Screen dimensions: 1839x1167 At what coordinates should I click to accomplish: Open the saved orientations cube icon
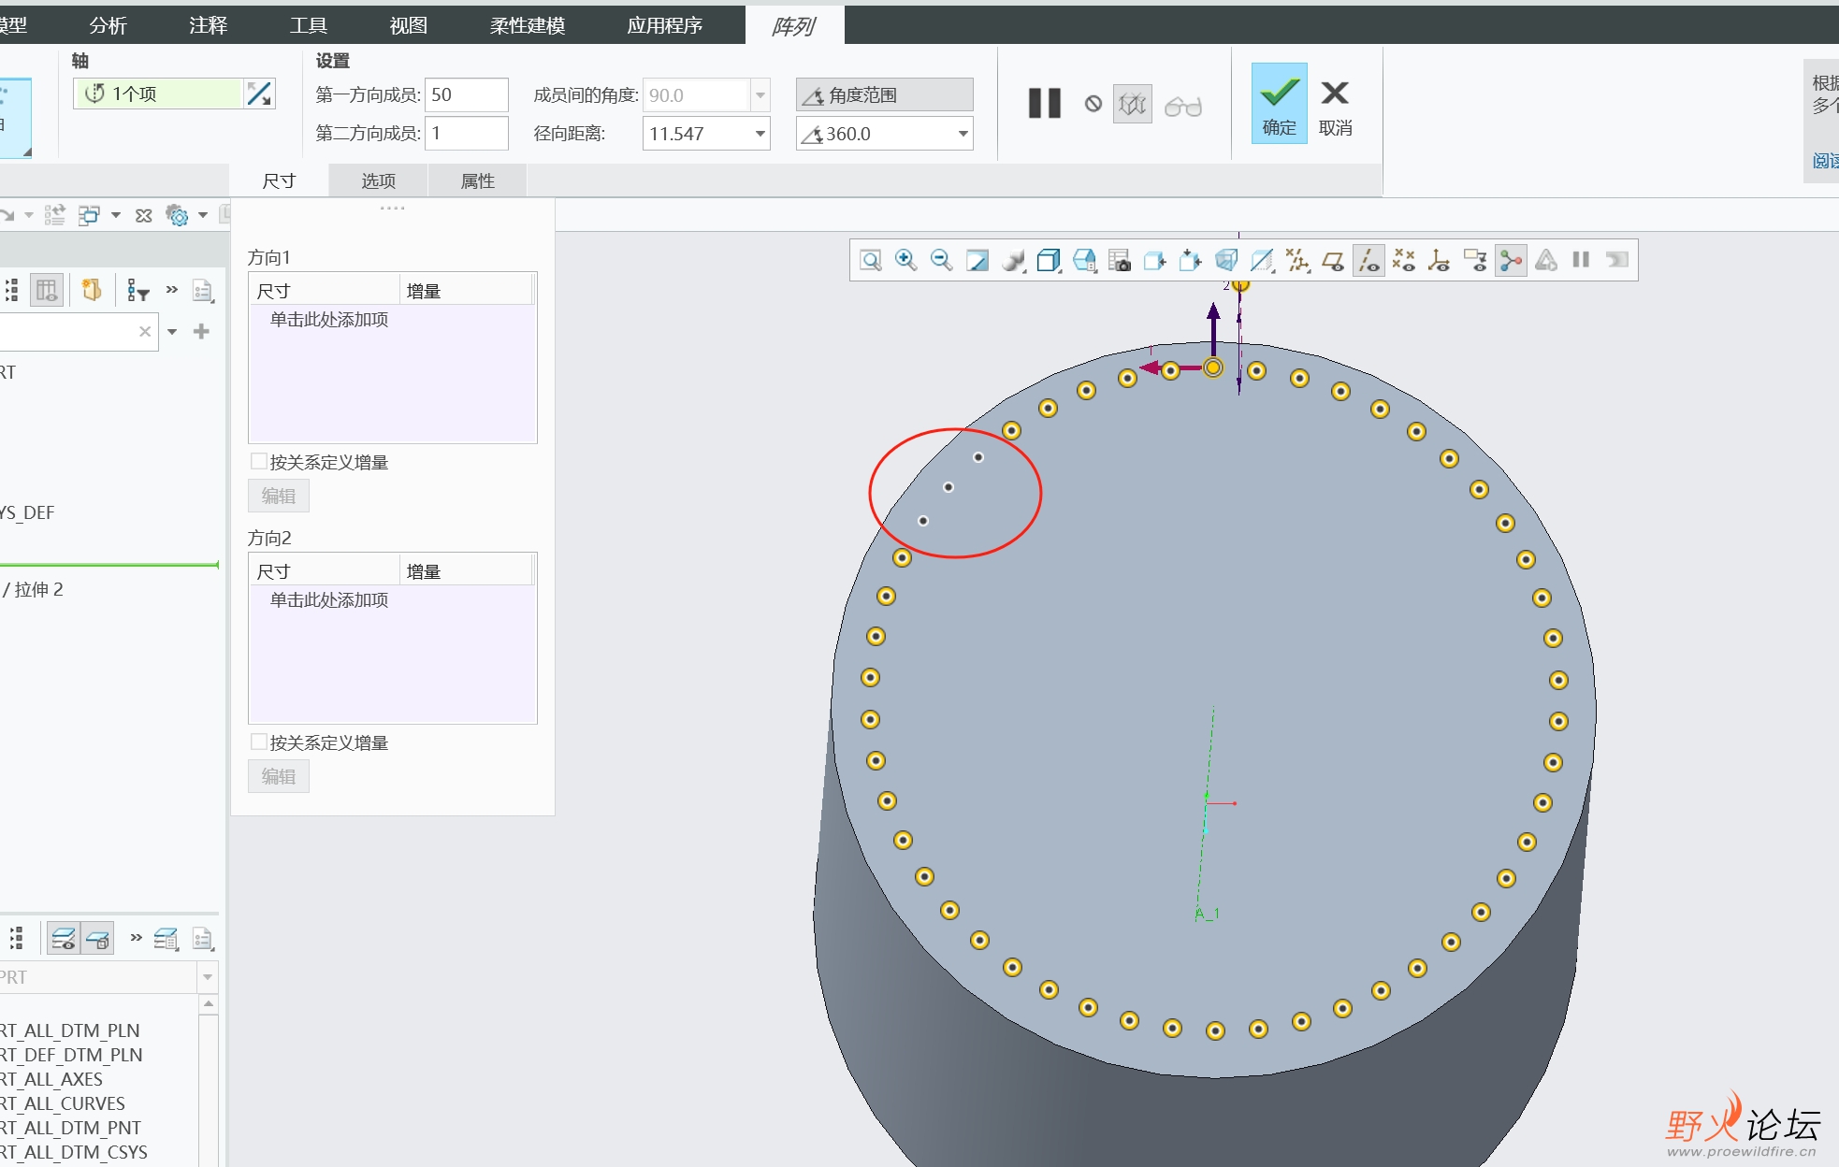tap(1084, 260)
